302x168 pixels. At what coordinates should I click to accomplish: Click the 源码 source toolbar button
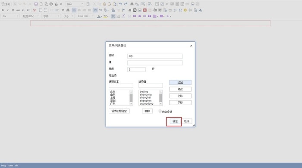6,4
